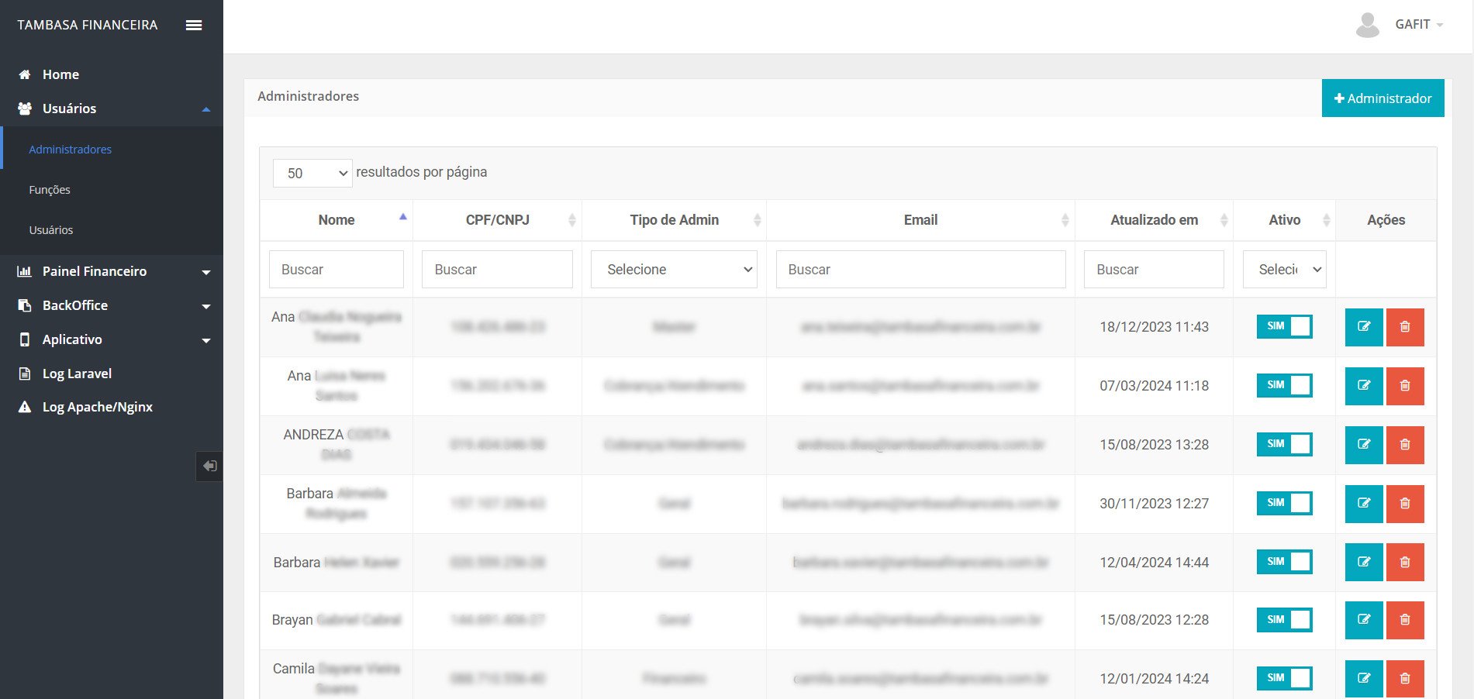
Task: Sort the table by Nome column header
Action: 336,220
